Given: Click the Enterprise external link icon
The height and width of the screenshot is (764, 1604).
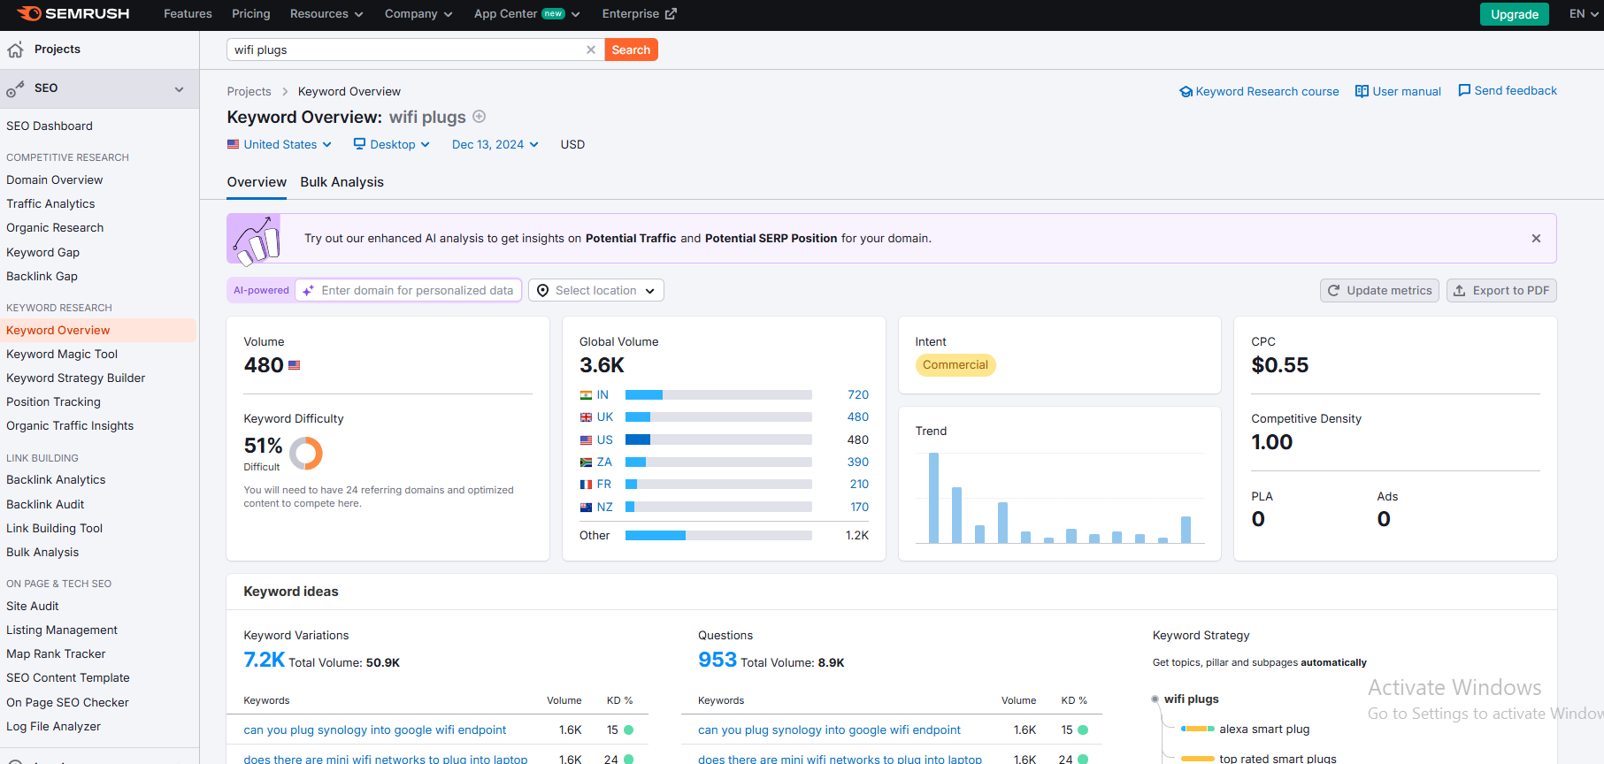Looking at the screenshot, I should pyautogui.click(x=671, y=14).
